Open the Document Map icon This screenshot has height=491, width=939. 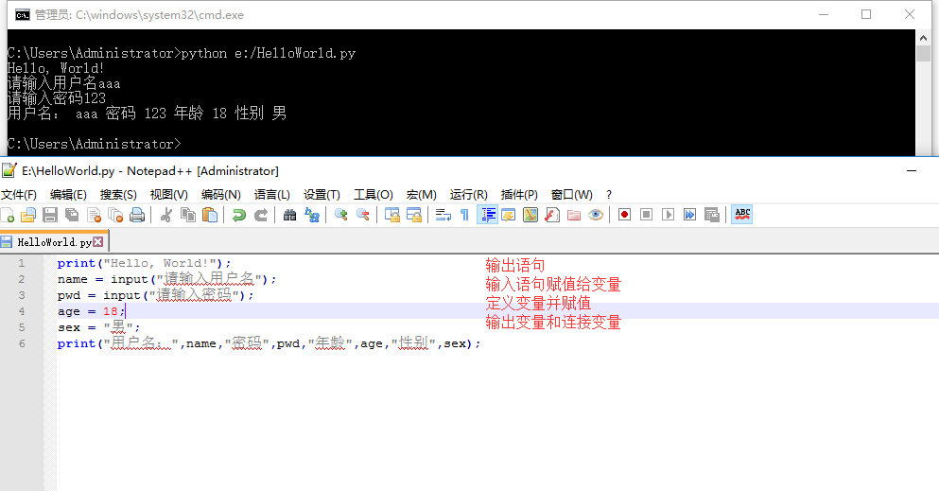530,215
